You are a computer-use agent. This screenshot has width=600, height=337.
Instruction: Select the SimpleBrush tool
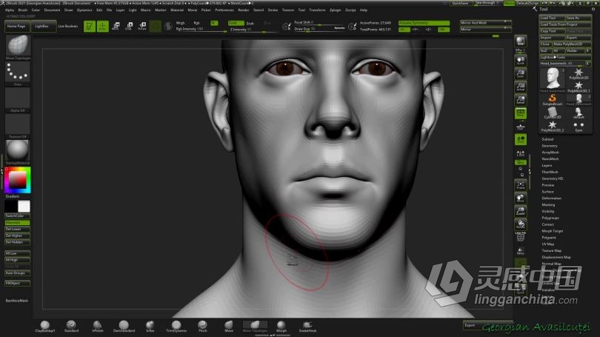click(x=552, y=99)
